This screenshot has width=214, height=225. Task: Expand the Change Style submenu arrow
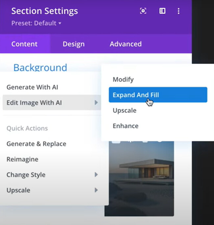(x=96, y=175)
